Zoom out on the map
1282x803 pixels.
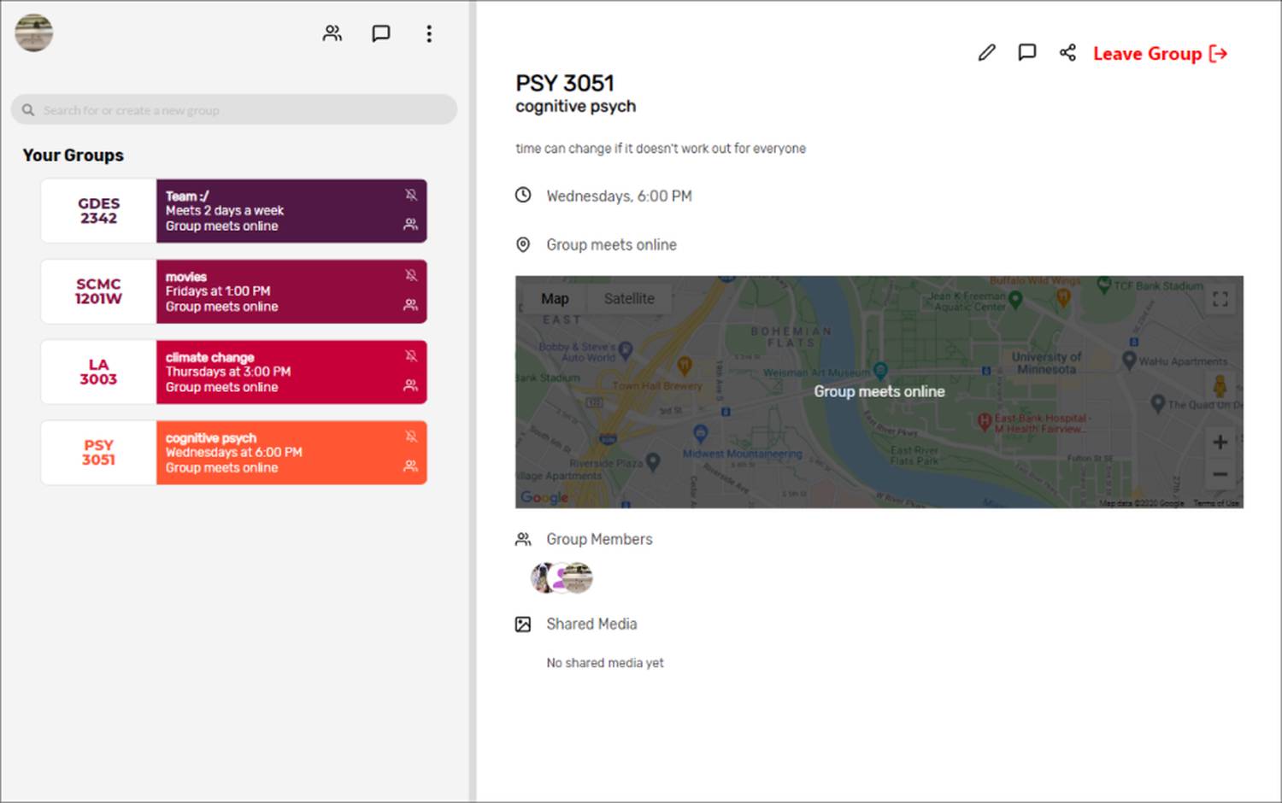[1220, 474]
